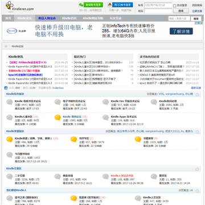
Task: Click the bubble icon for Kindle人交友区
Action: 138,199
